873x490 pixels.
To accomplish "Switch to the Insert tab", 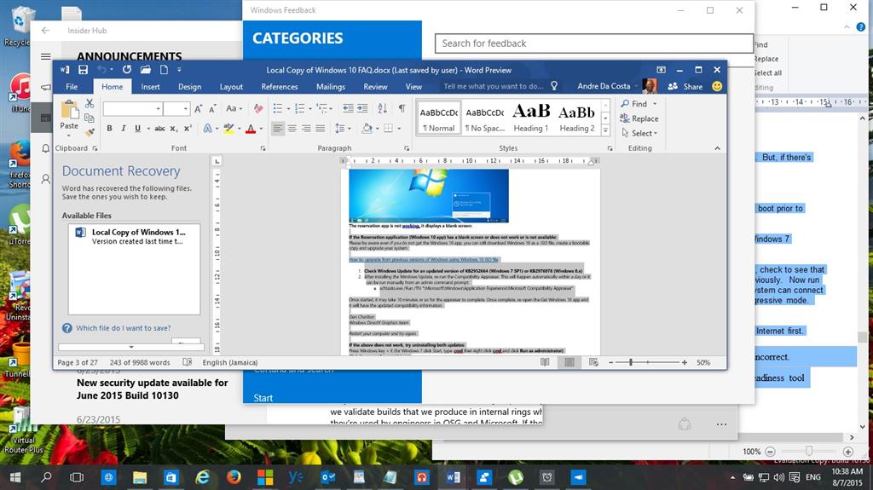I will (x=150, y=86).
